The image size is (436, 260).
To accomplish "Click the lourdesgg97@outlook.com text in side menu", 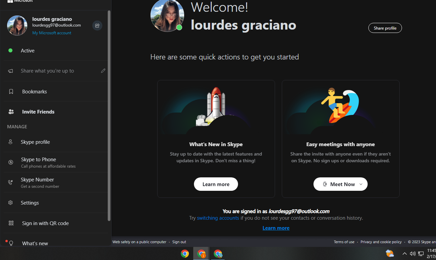I will point(57,25).
